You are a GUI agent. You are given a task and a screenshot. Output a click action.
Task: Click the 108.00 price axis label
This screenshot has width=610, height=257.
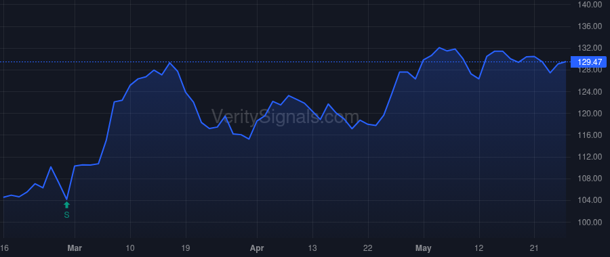point(590,179)
